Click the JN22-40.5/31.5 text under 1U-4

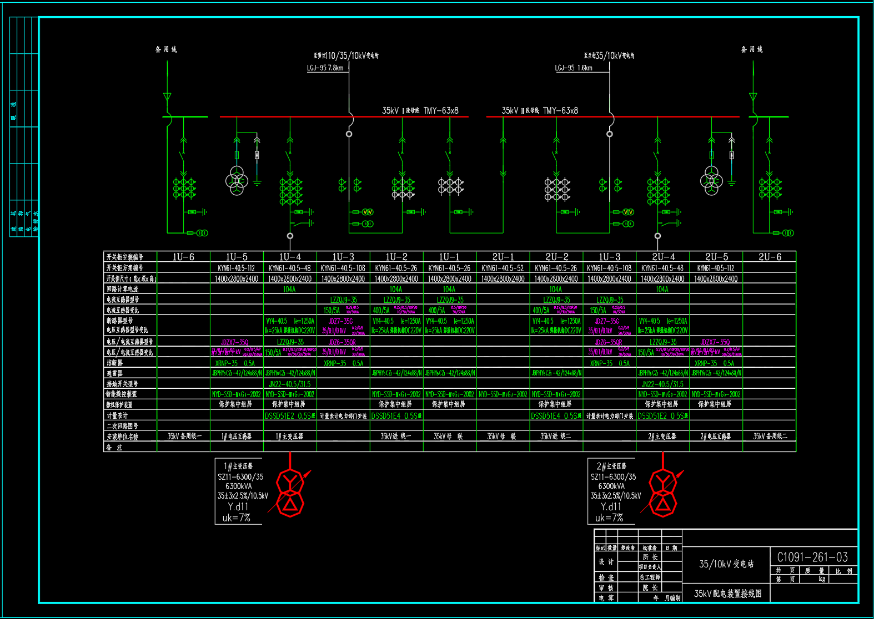point(290,384)
